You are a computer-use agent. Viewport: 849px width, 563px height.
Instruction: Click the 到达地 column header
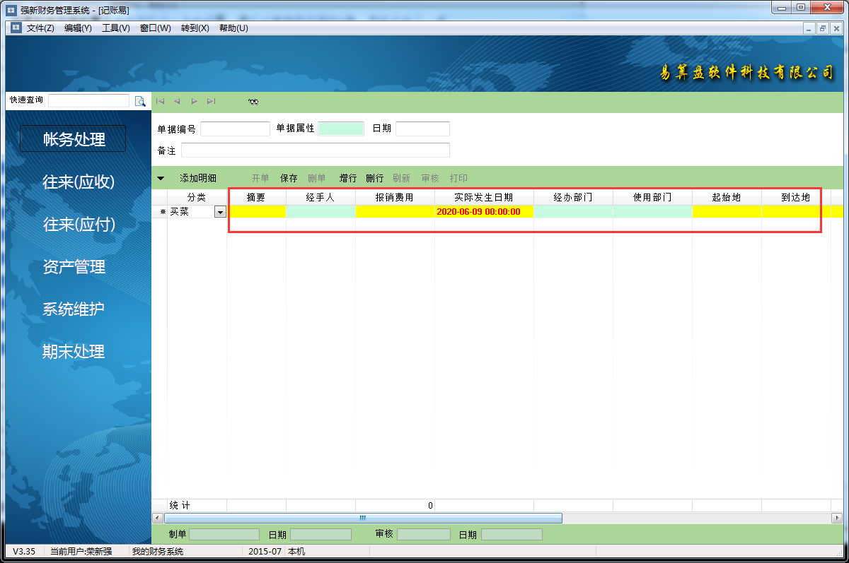796,197
